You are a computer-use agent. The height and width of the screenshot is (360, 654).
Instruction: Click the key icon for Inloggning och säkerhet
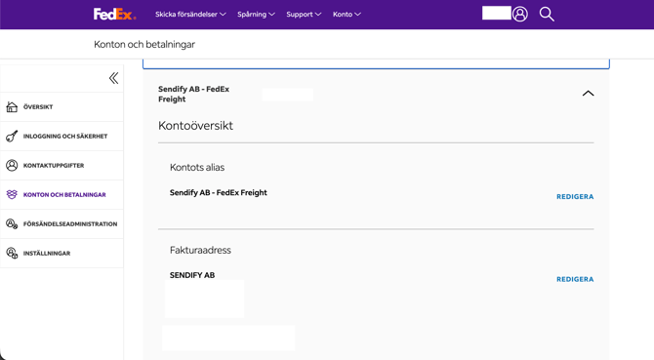tap(12, 137)
